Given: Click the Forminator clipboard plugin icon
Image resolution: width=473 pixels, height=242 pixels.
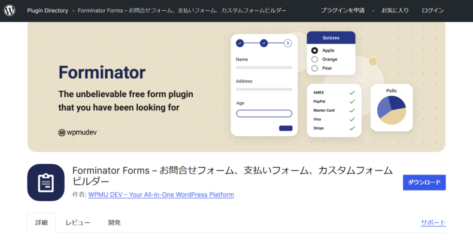Looking at the screenshot, I should (x=46, y=182).
